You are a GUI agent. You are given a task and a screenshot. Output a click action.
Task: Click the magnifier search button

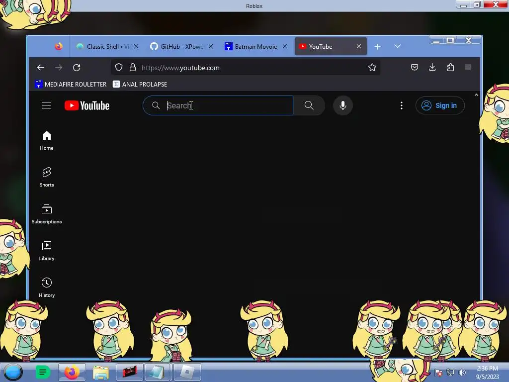(309, 105)
